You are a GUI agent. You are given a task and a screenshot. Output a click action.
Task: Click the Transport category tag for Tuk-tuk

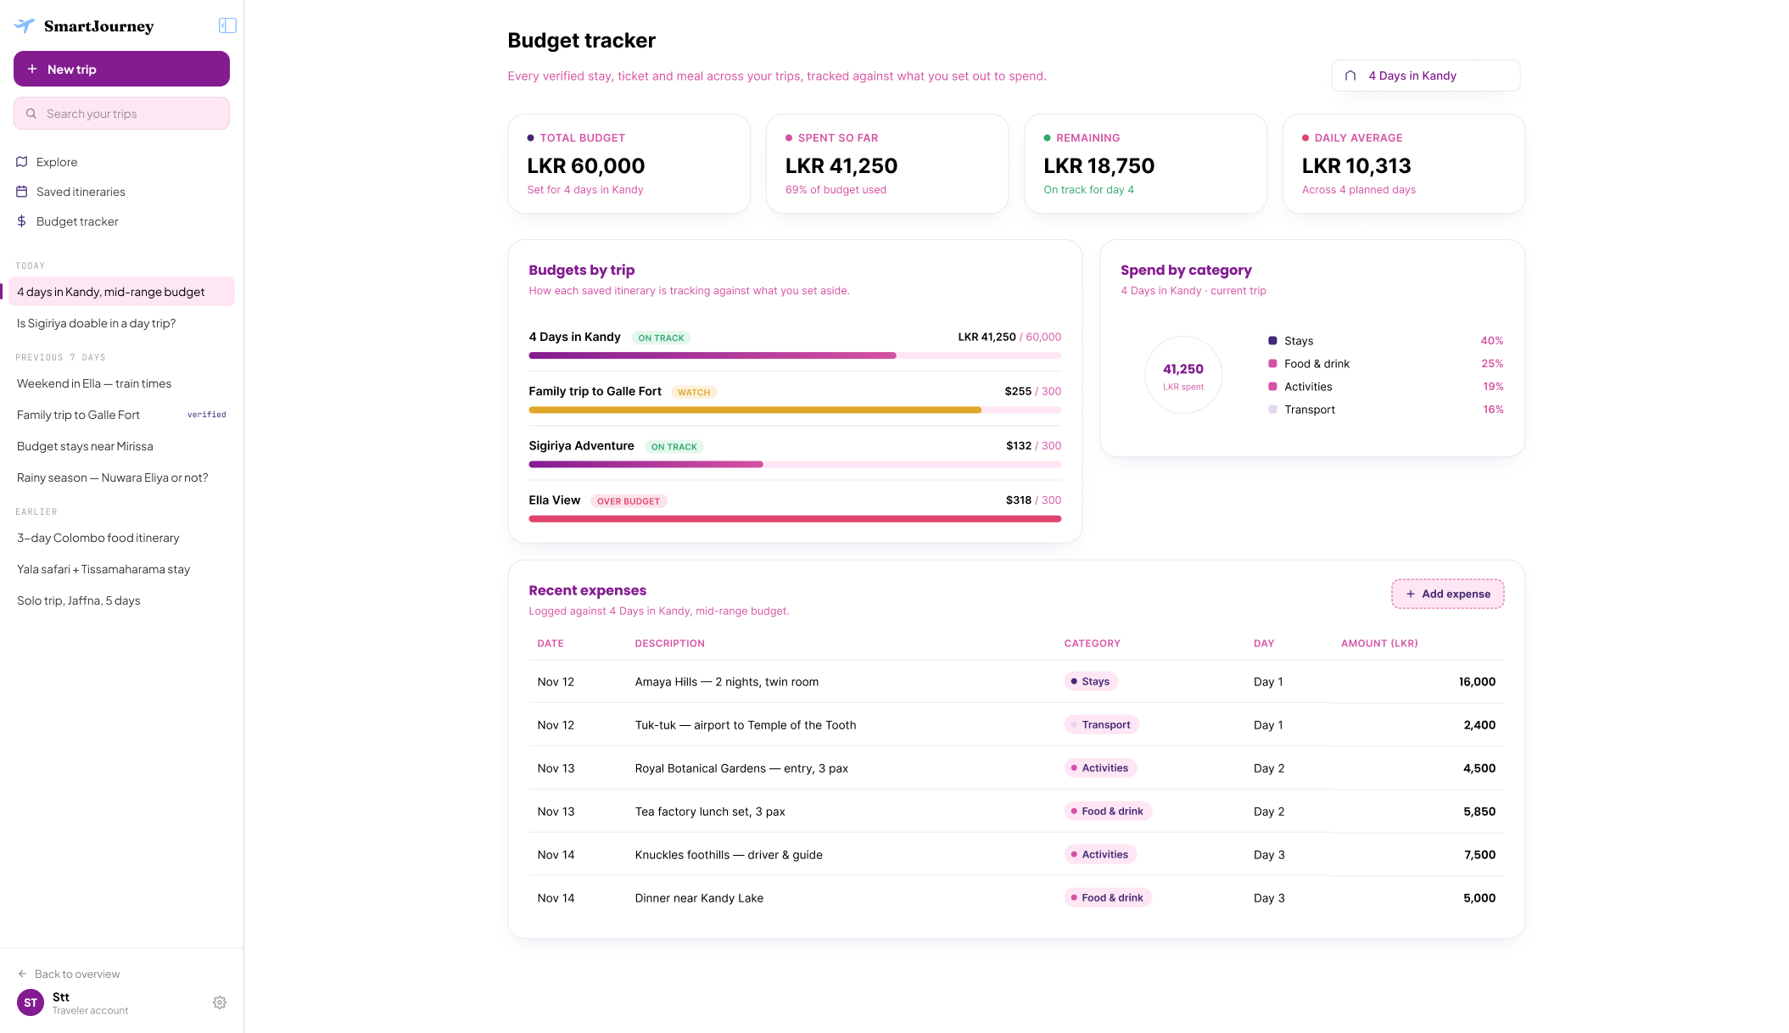[1101, 724]
